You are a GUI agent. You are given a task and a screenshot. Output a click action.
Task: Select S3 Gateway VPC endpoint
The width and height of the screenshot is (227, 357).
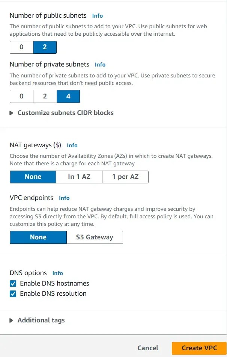click(x=94, y=237)
